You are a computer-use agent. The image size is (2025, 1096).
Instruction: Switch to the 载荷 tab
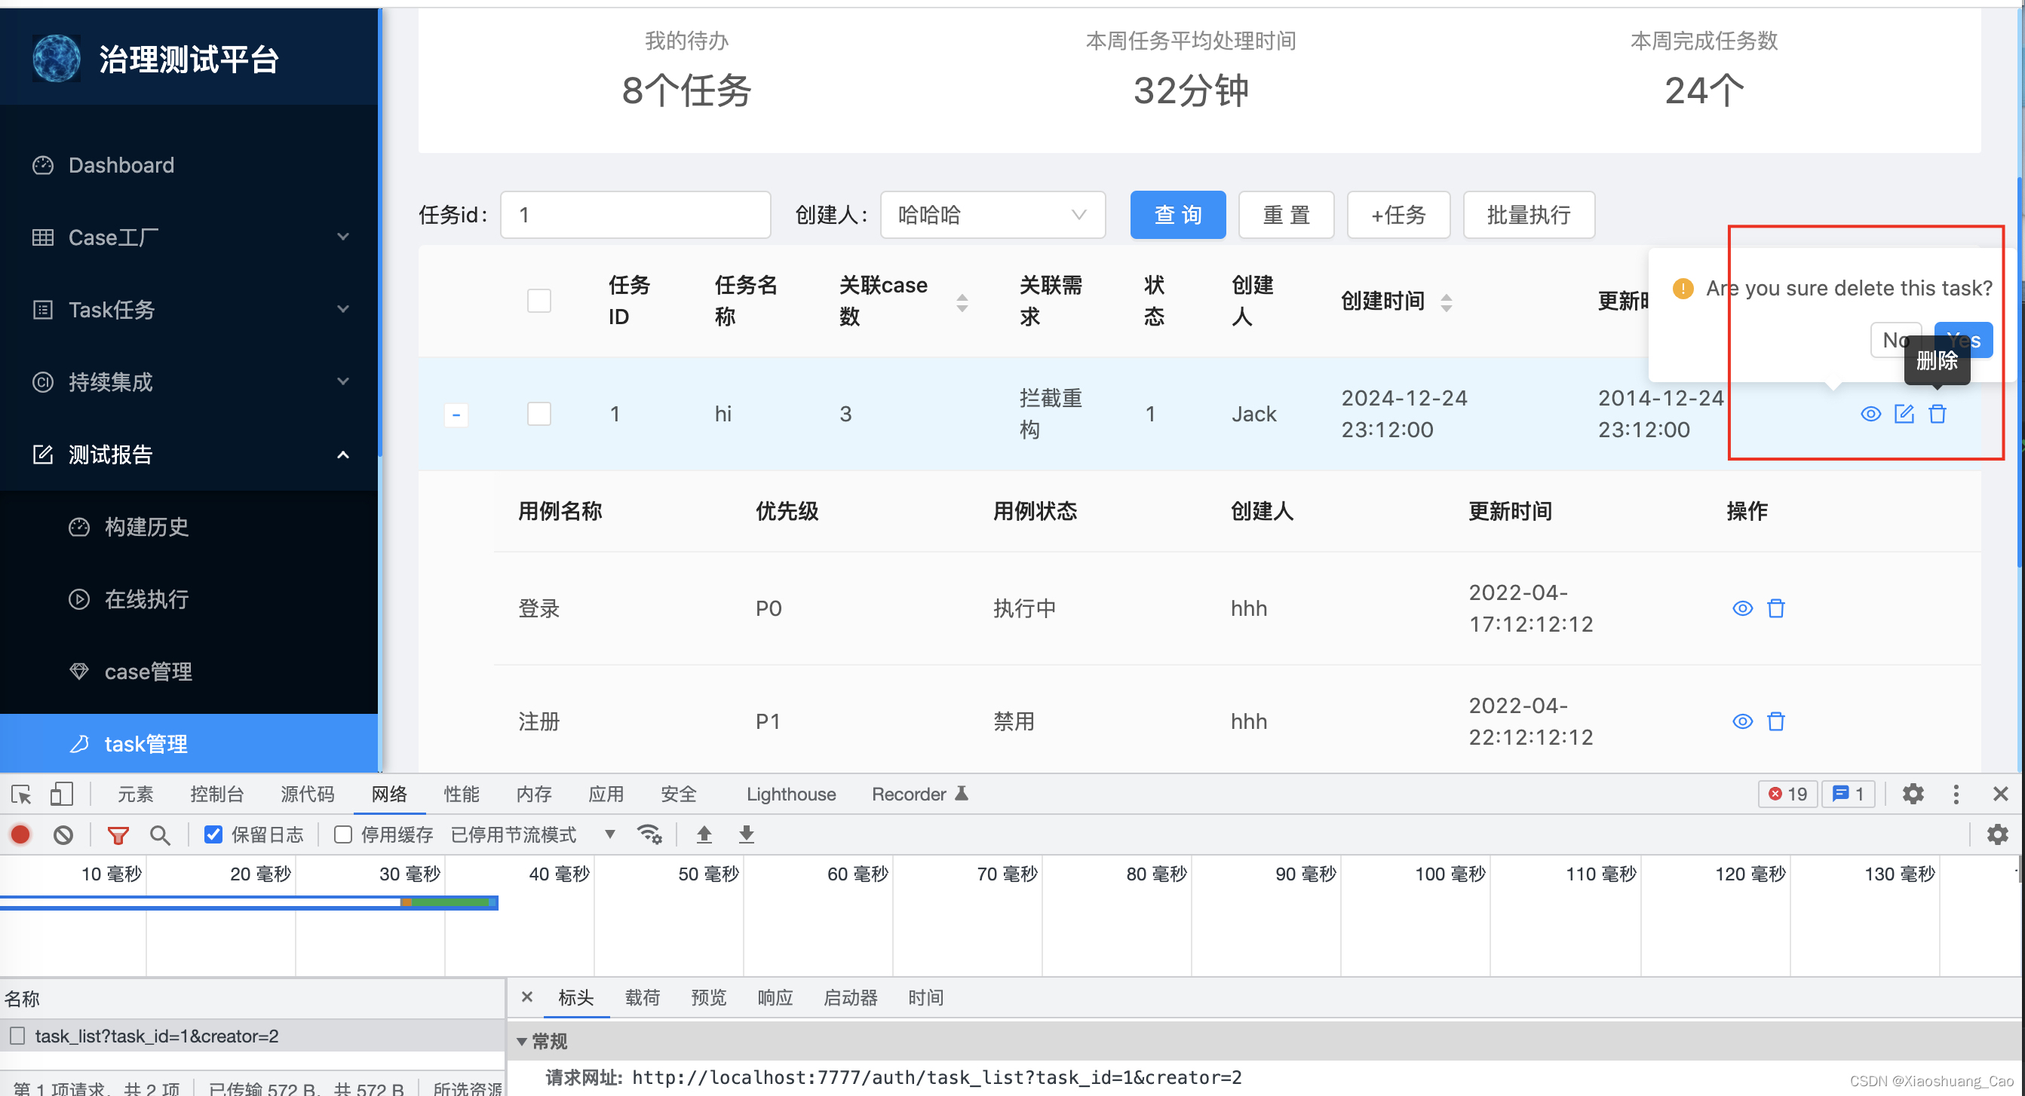[643, 997]
